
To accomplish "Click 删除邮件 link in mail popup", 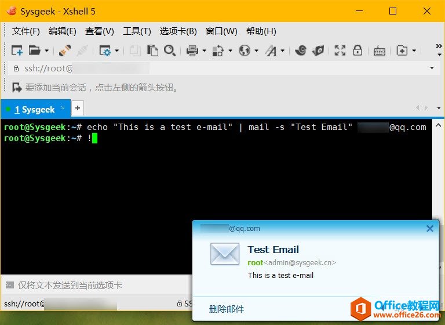I will point(227,309).
